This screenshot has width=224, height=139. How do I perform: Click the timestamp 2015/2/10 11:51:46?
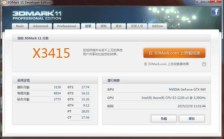point(192,106)
